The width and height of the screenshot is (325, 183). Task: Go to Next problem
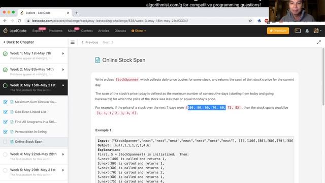[108, 42]
